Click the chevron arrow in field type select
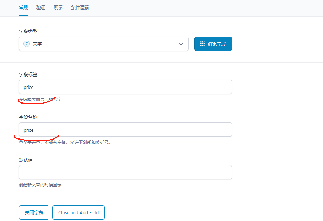Viewport: 323px width, 221px height. pyautogui.click(x=181, y=44)
